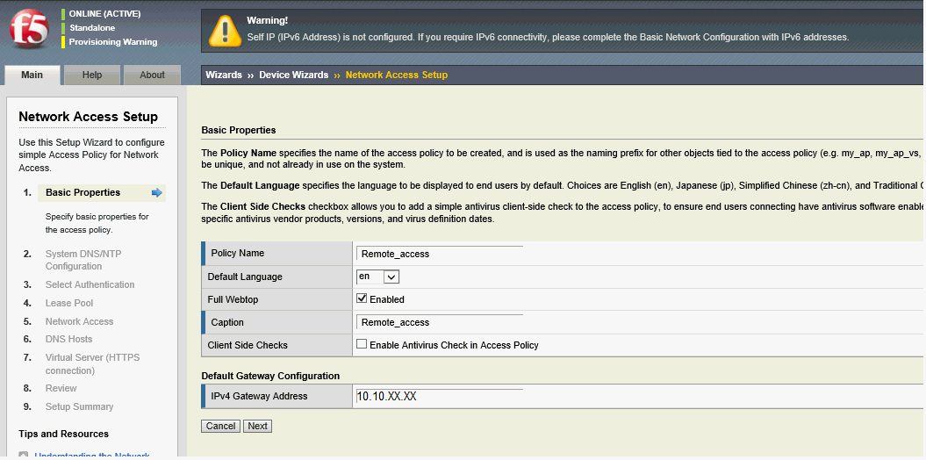The height and width of the screenshot is (460, 926).
Task: Switch to the Help tab
Action: pos(92,75)
